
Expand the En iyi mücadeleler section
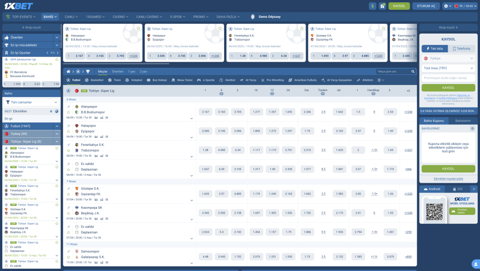(57, 45)
